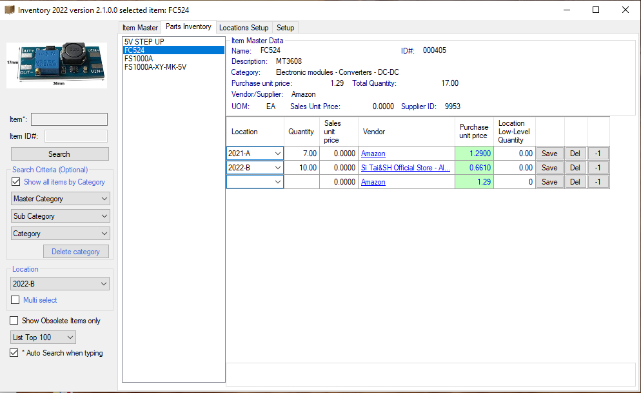Enable the Multi select checkbox

pyautogui.click(x=16, y=300)
